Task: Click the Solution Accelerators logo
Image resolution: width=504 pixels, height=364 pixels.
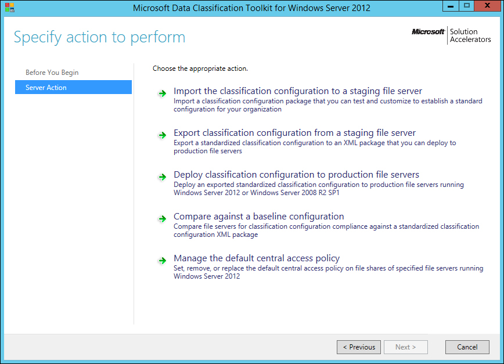Action: coord(470,36)
